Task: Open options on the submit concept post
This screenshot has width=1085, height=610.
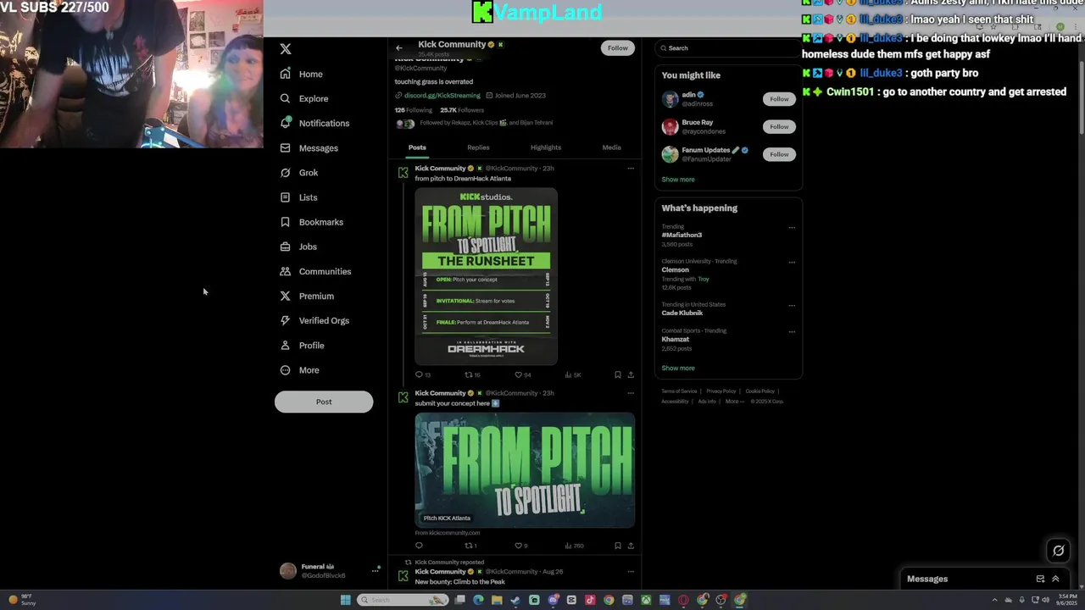Action: point(631,393)
